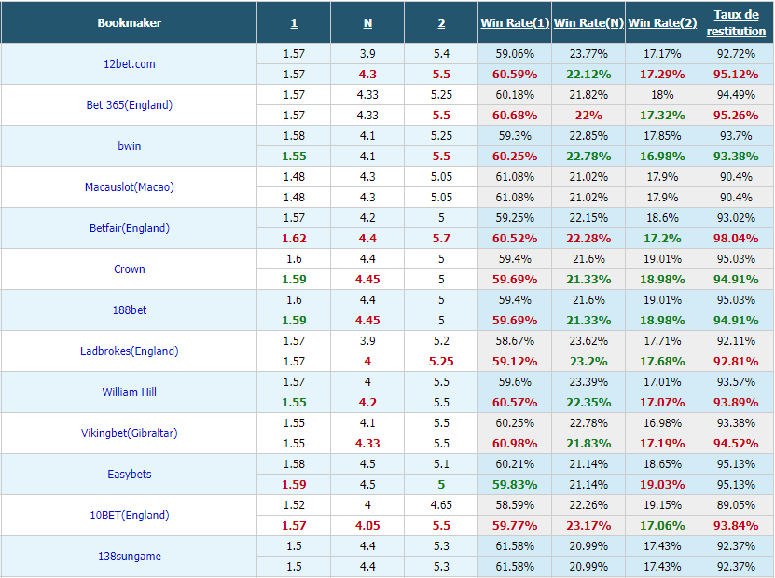Screen dimensions: 775x578
Task: Select 12bet's 60.59% win rate
Action: click(515, 74)
